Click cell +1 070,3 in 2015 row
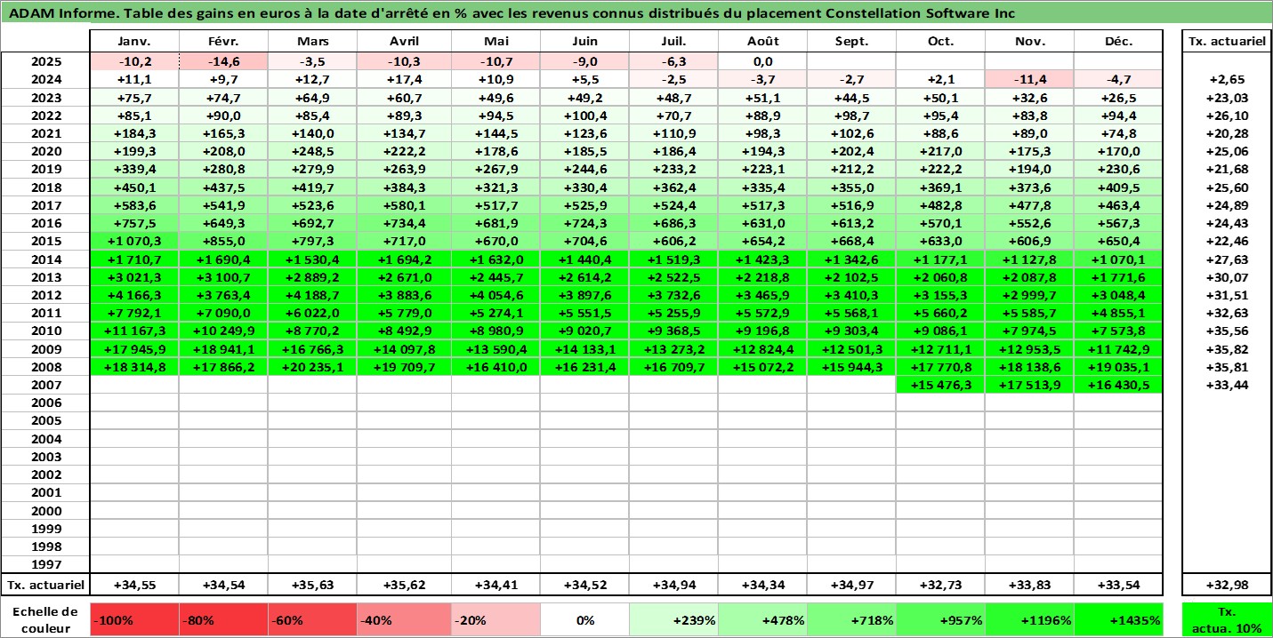The height and width of the screenshot is (638, 1273). coord(134,242)
